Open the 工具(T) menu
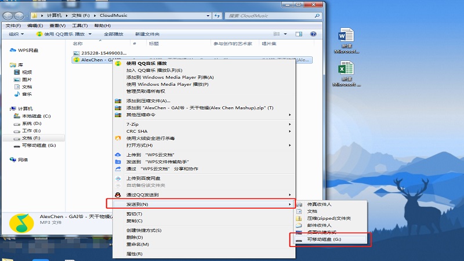464x261 pixels. [80, 26]
